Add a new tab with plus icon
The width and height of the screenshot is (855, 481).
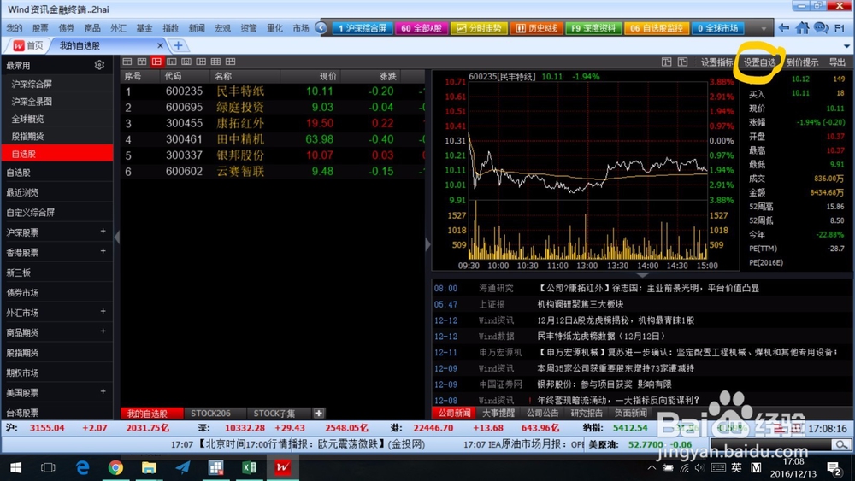coord(178,46)
